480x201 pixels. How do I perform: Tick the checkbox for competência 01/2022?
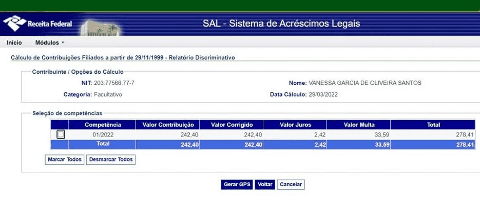(61, 134)
